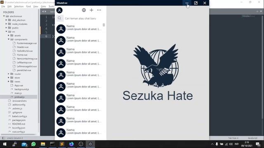264x148 pixels.
Task: Open HelloWorld.vue in the sidebar
Action: 25,51
